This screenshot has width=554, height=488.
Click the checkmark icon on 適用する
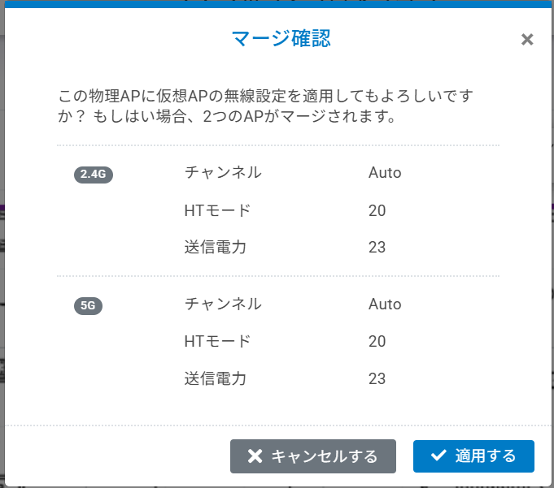tap(438, 456)
